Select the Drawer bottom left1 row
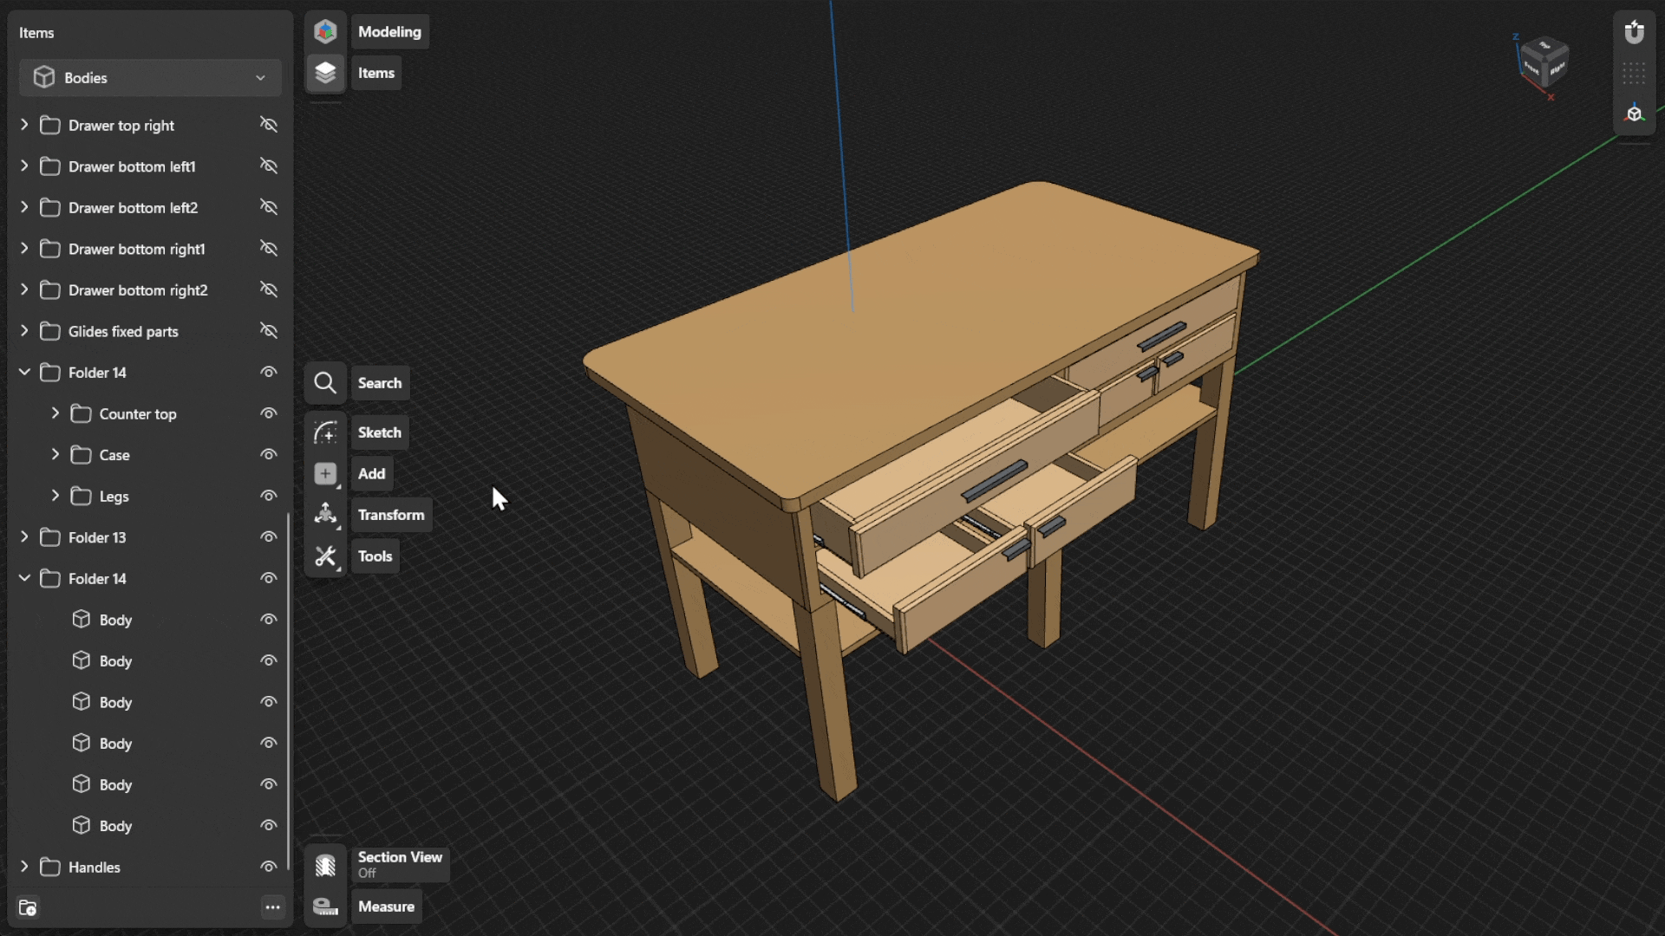This screenshot has width=1665, height=936. coord(149,166)
